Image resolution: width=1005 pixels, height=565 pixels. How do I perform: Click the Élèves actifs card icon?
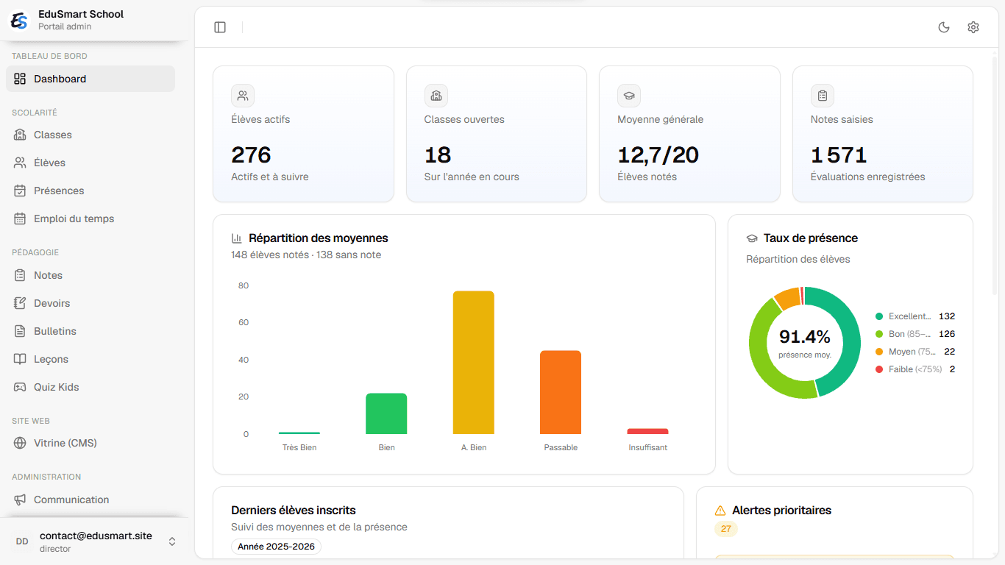click(x=243, y=96)
